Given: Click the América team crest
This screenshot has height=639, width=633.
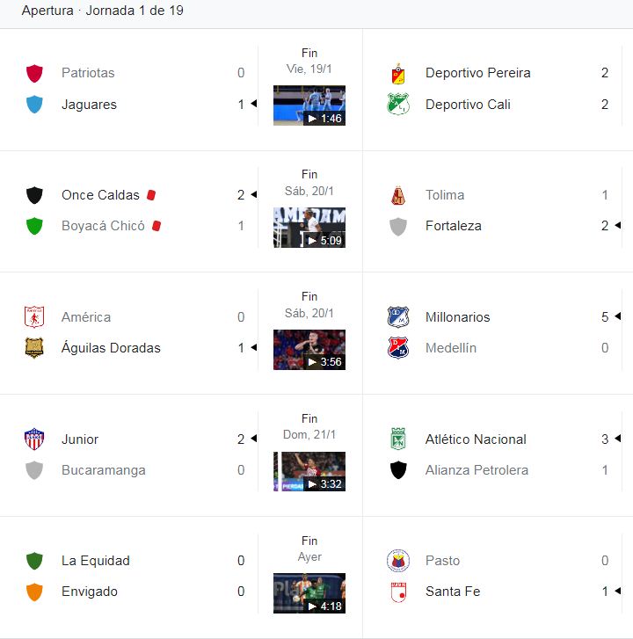Looking at the screenshot, I should 34,317.
